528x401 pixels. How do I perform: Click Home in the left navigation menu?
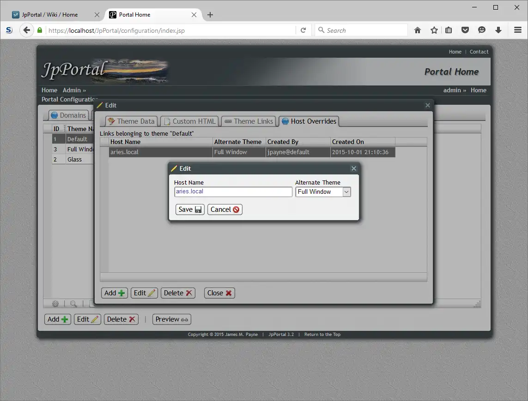click(x=49, y=90)
